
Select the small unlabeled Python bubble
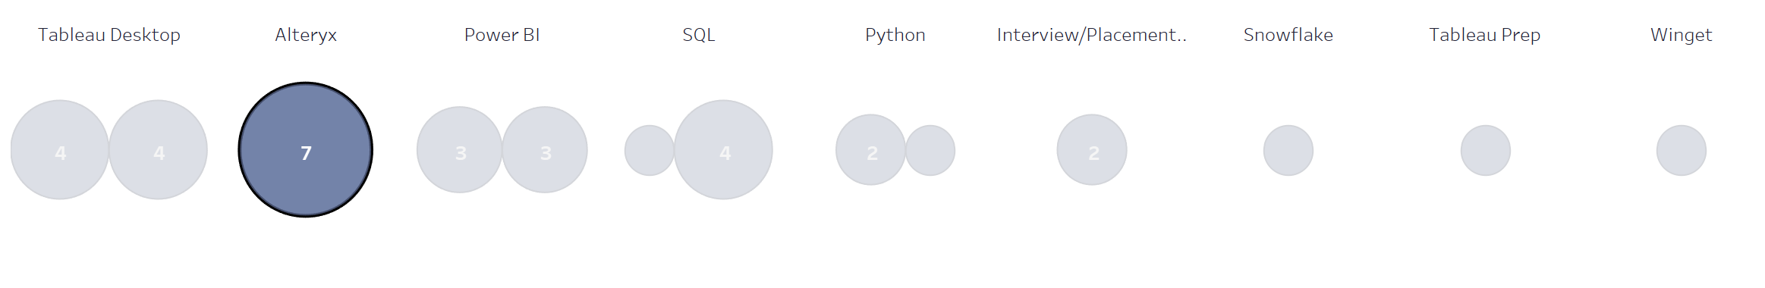tap(930, 151)
